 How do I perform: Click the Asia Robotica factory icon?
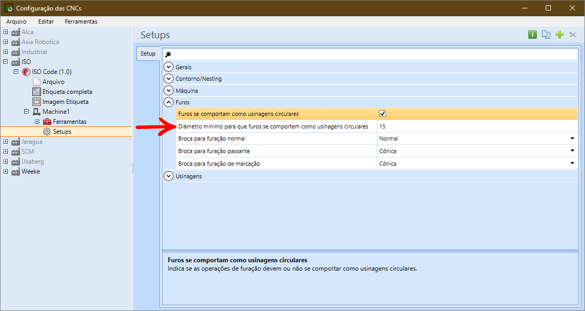(x=16, y=42)
